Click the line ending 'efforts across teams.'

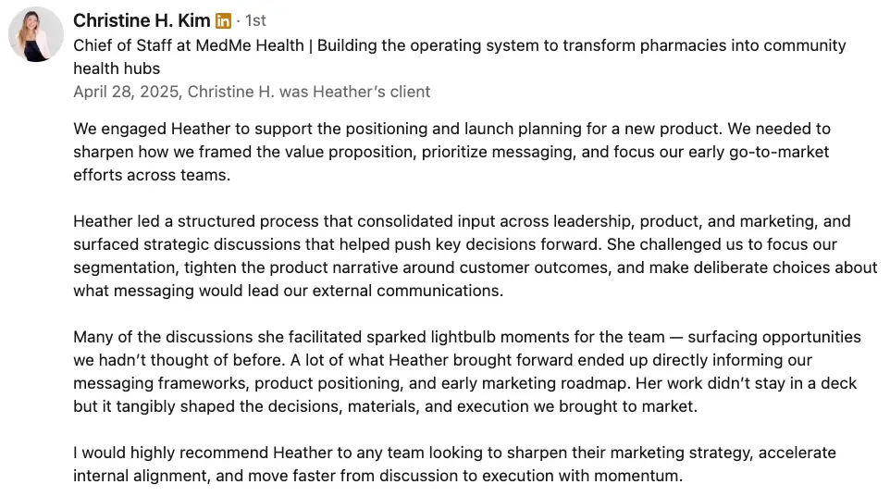[152, 175]
